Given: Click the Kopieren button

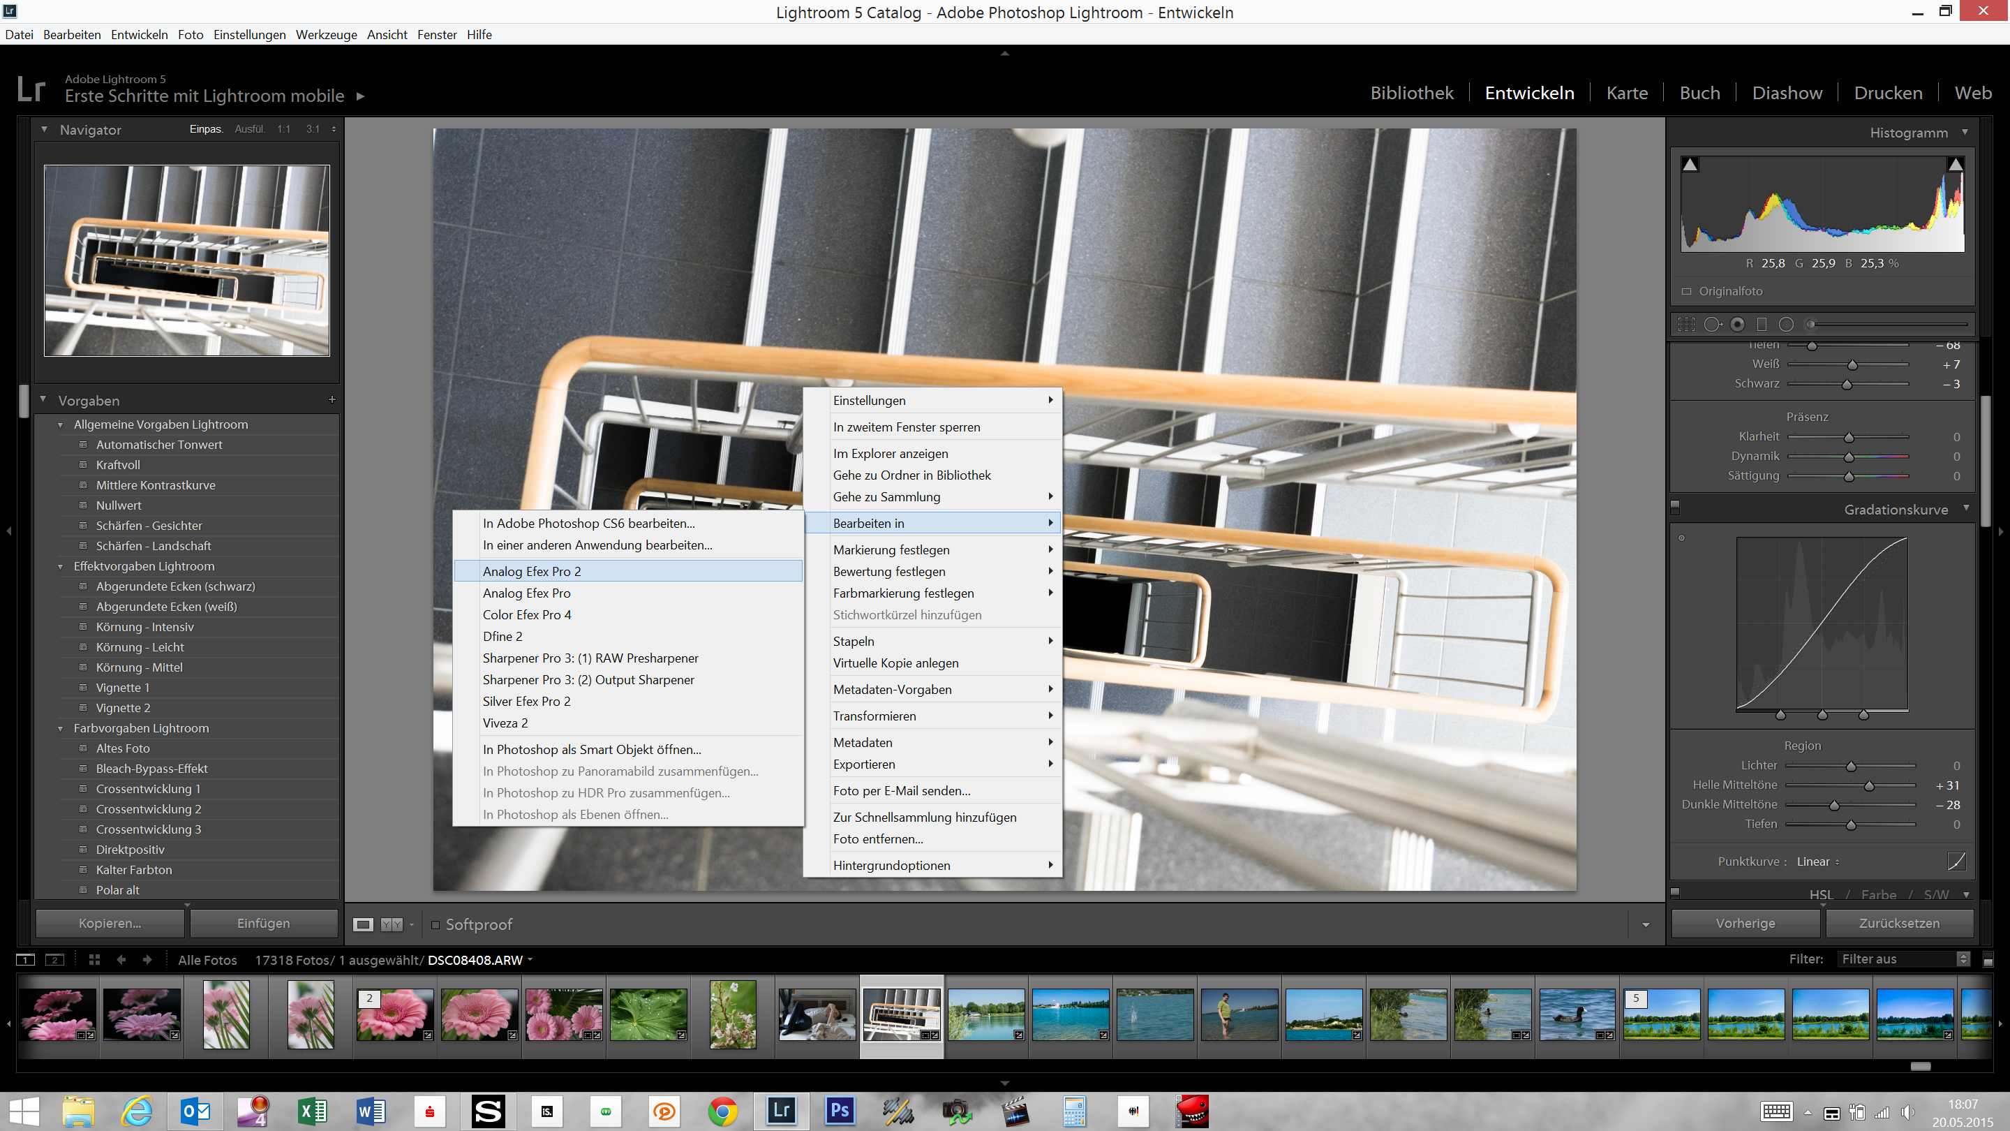Looking at the screenshot, I should tap(110, 922).
